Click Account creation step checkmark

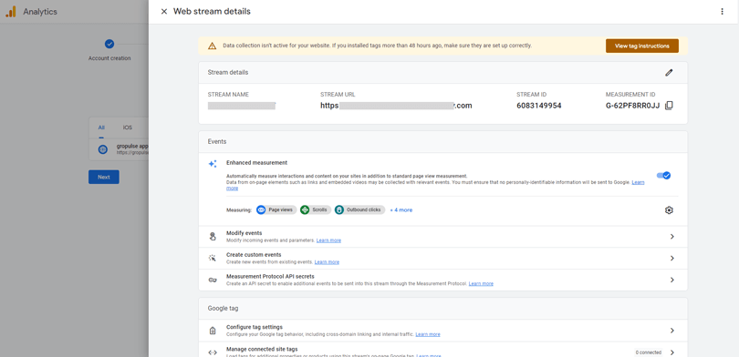[109, 44]
